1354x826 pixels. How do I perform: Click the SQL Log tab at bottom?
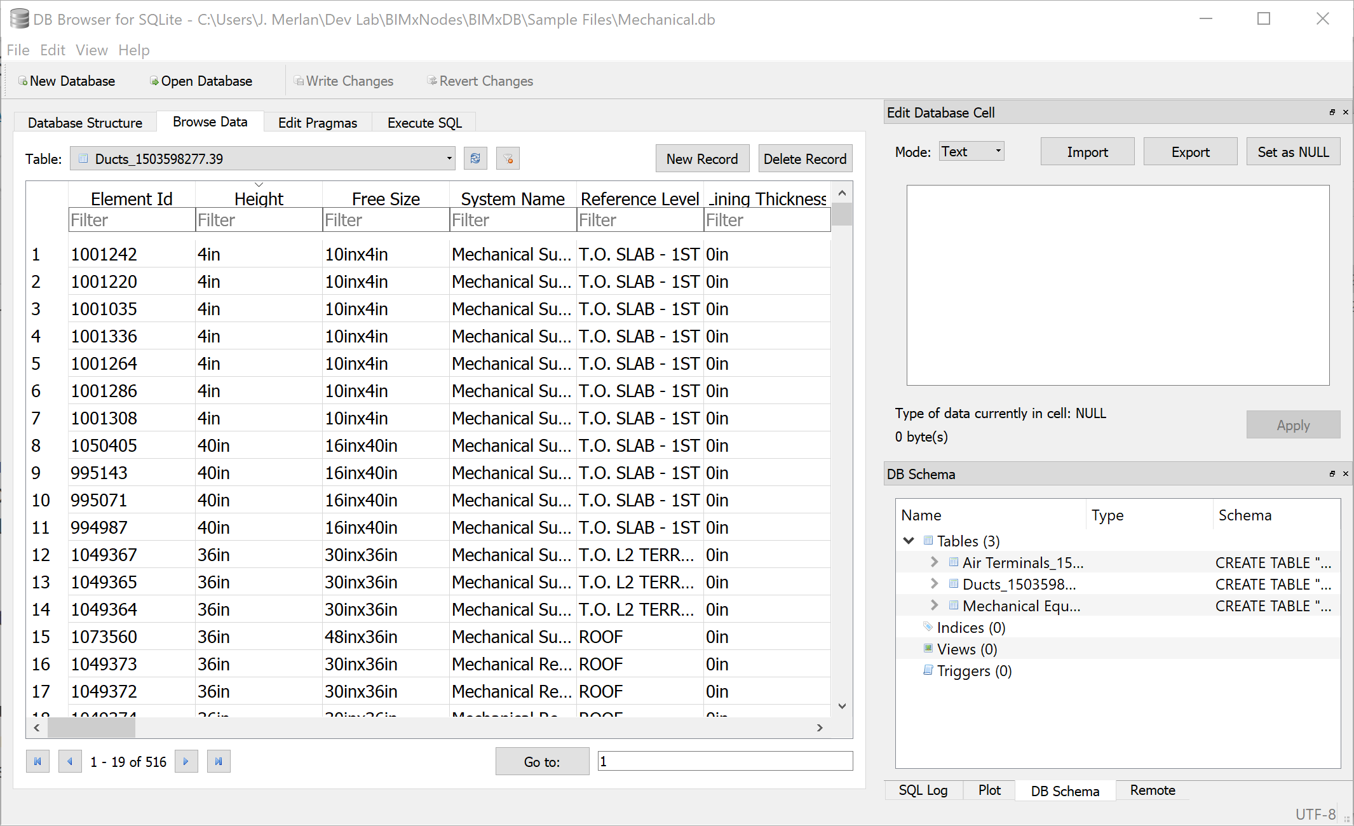click(x=924, y=790)
